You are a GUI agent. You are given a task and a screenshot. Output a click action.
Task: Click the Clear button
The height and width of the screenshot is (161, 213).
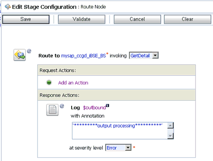(187, 19)
